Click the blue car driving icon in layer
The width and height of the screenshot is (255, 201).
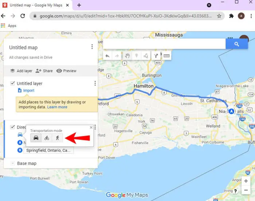(x=20, y=134)
